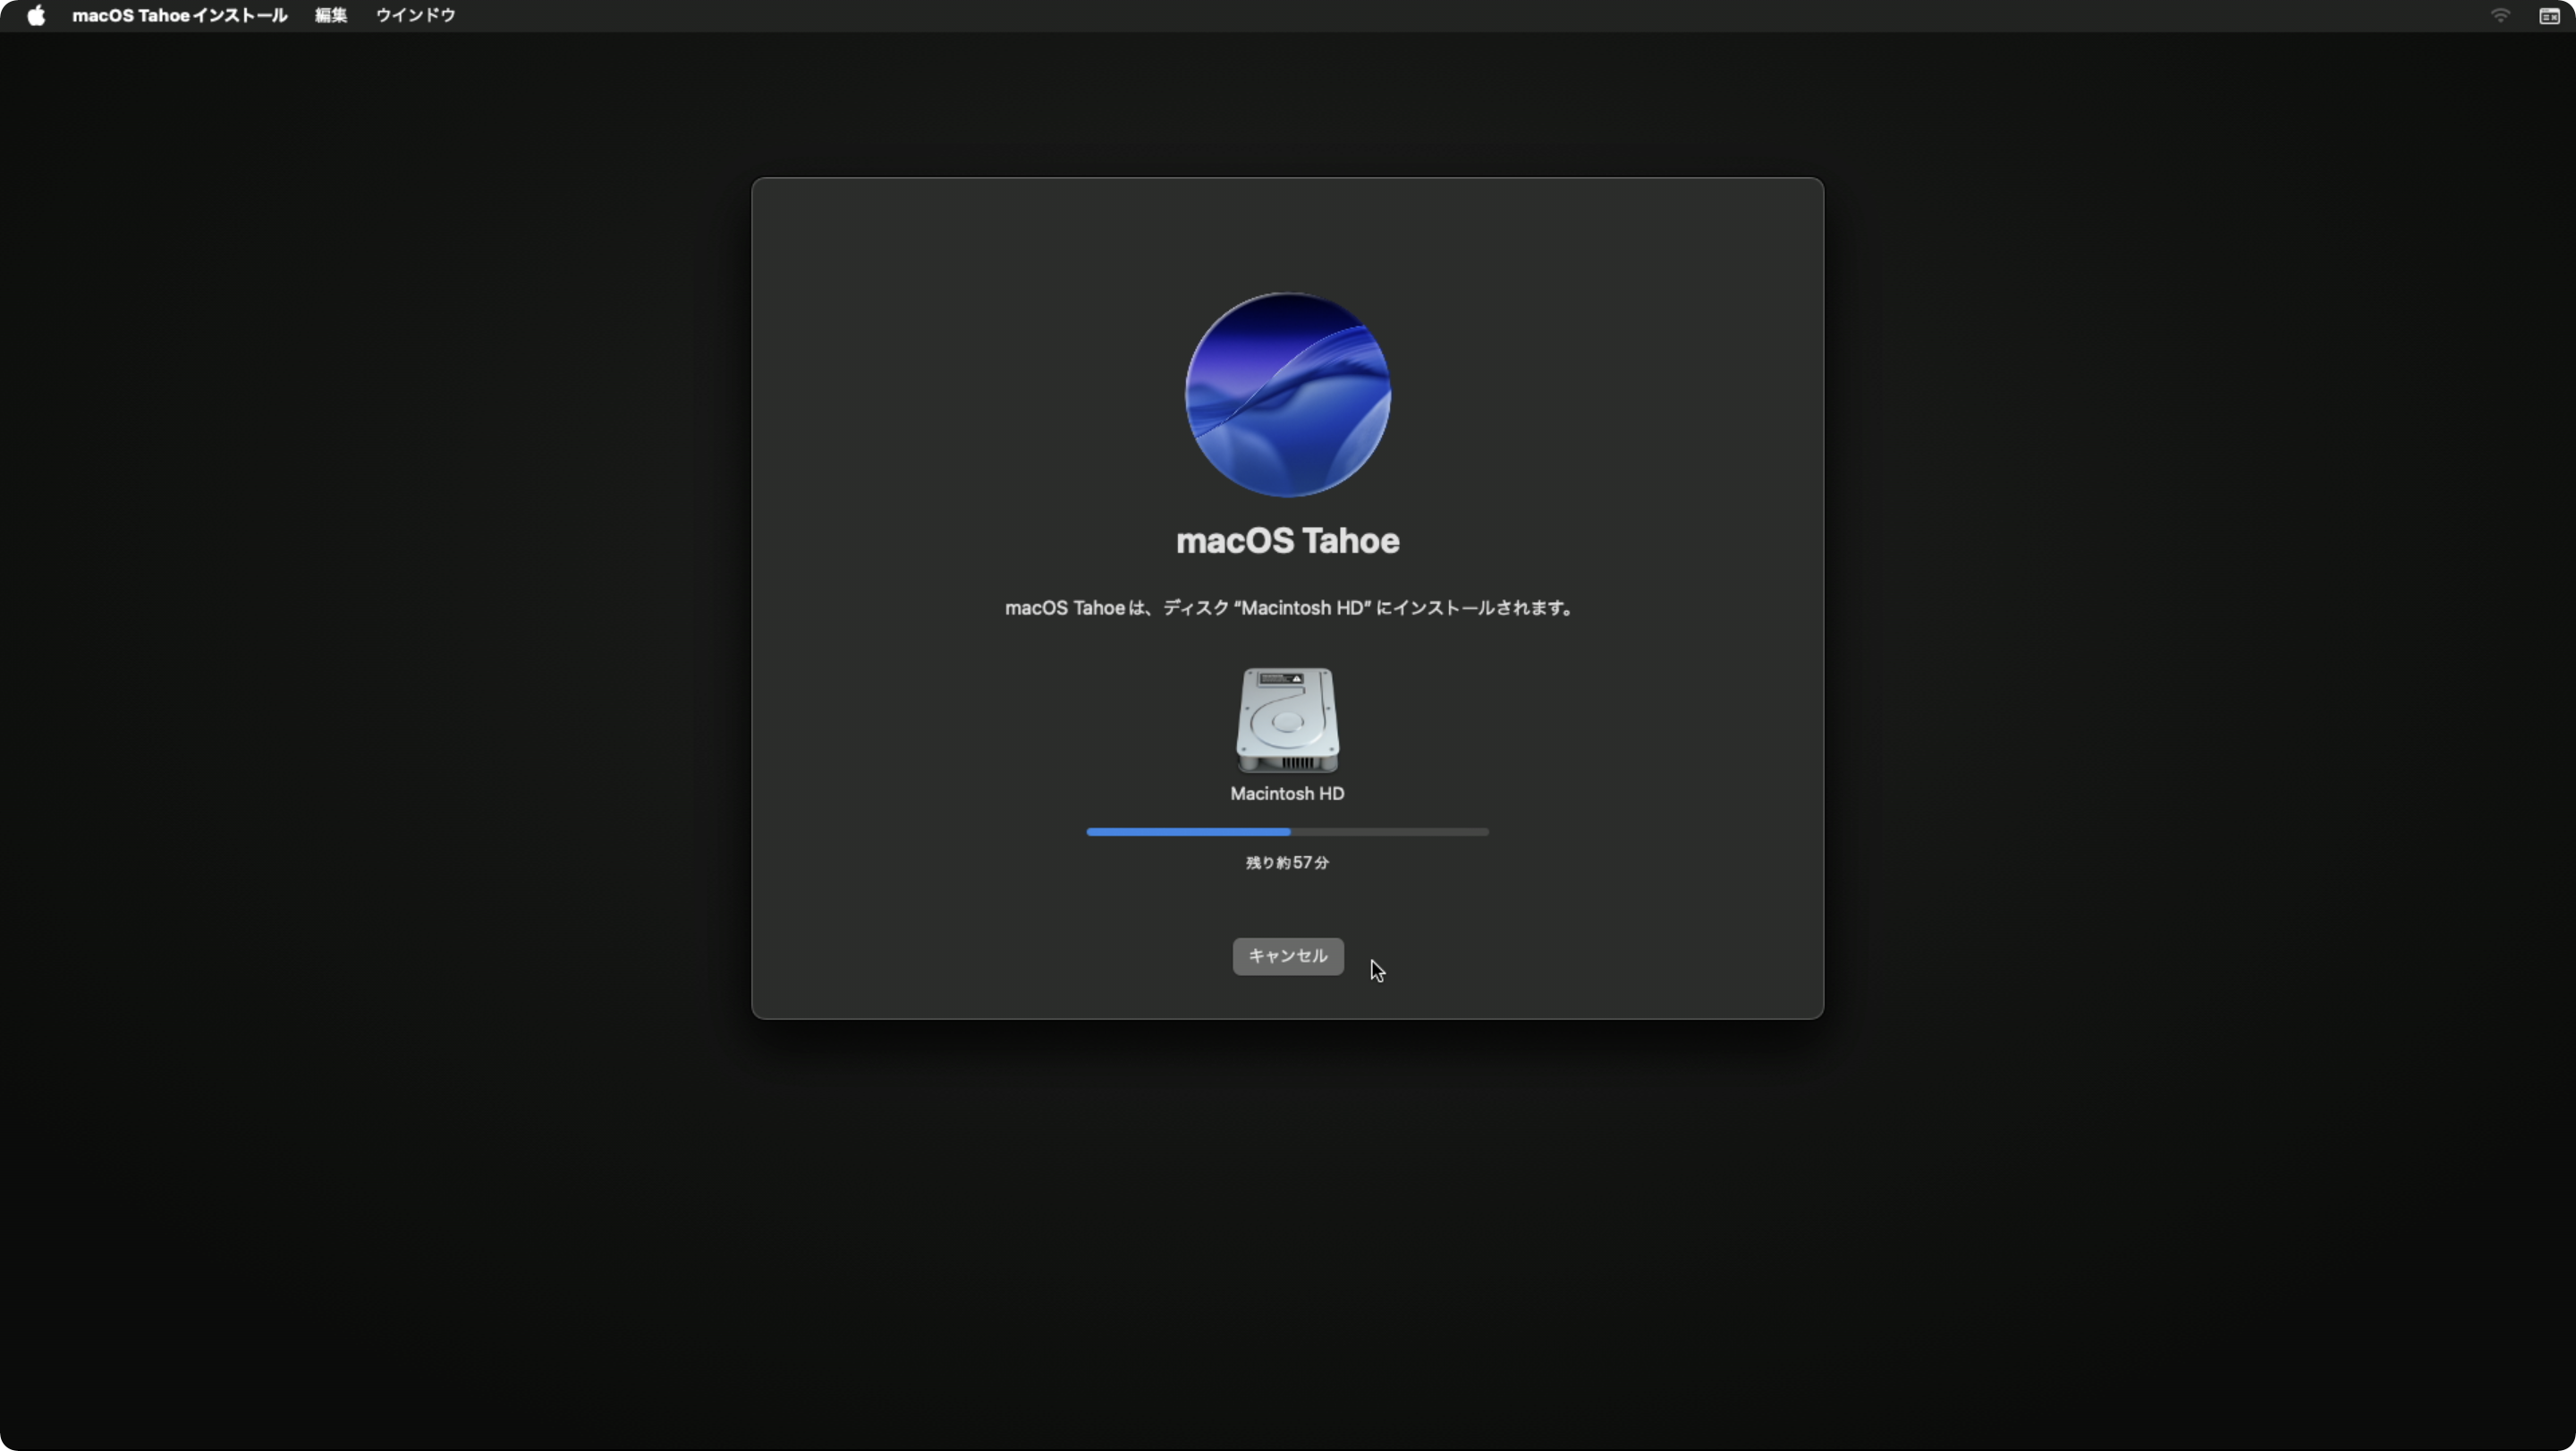Click the installation progress bar
Screen dimensions: 2576x1451
click(x=1288, y=832)
